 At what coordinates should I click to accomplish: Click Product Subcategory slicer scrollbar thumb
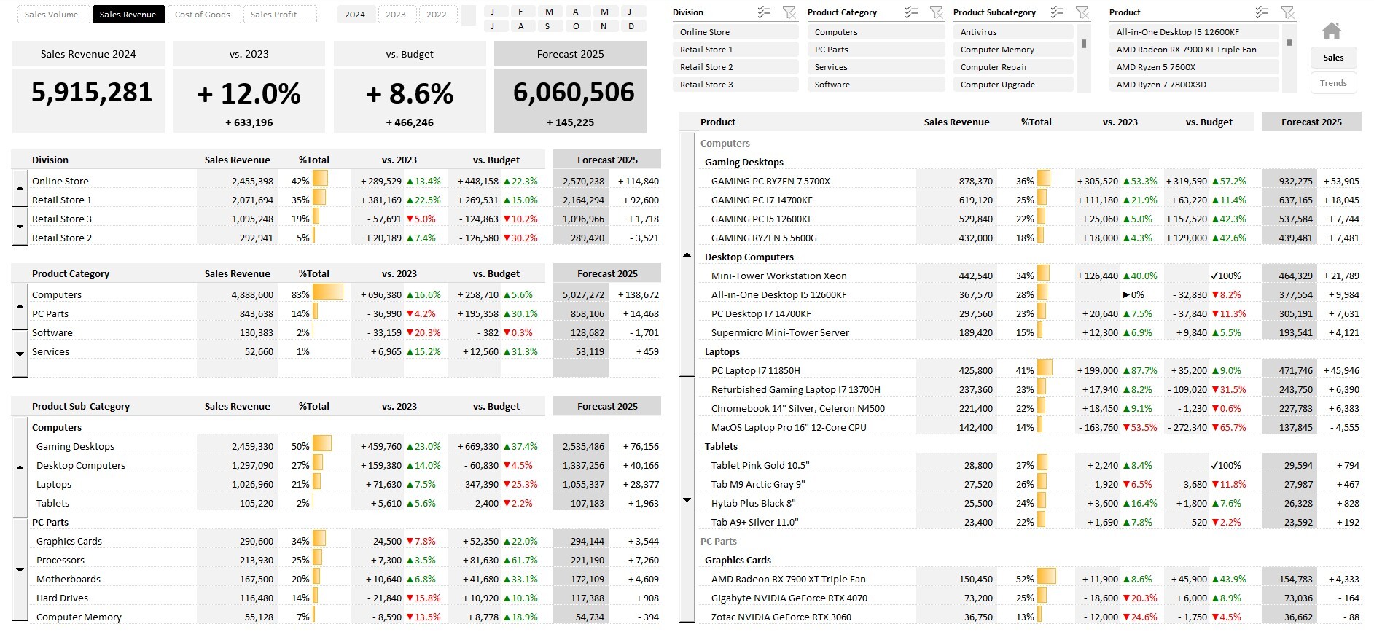[x=1084, y=44]
